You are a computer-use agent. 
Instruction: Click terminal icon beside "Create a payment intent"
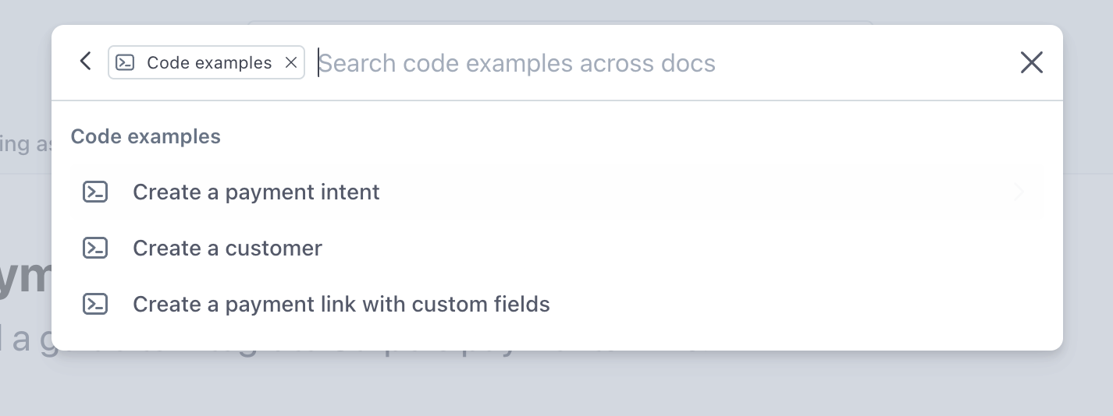click(x=95, y=192)
